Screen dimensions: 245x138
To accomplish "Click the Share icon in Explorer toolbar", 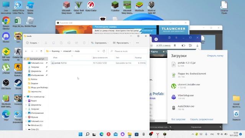I will (x=77, y=43).
